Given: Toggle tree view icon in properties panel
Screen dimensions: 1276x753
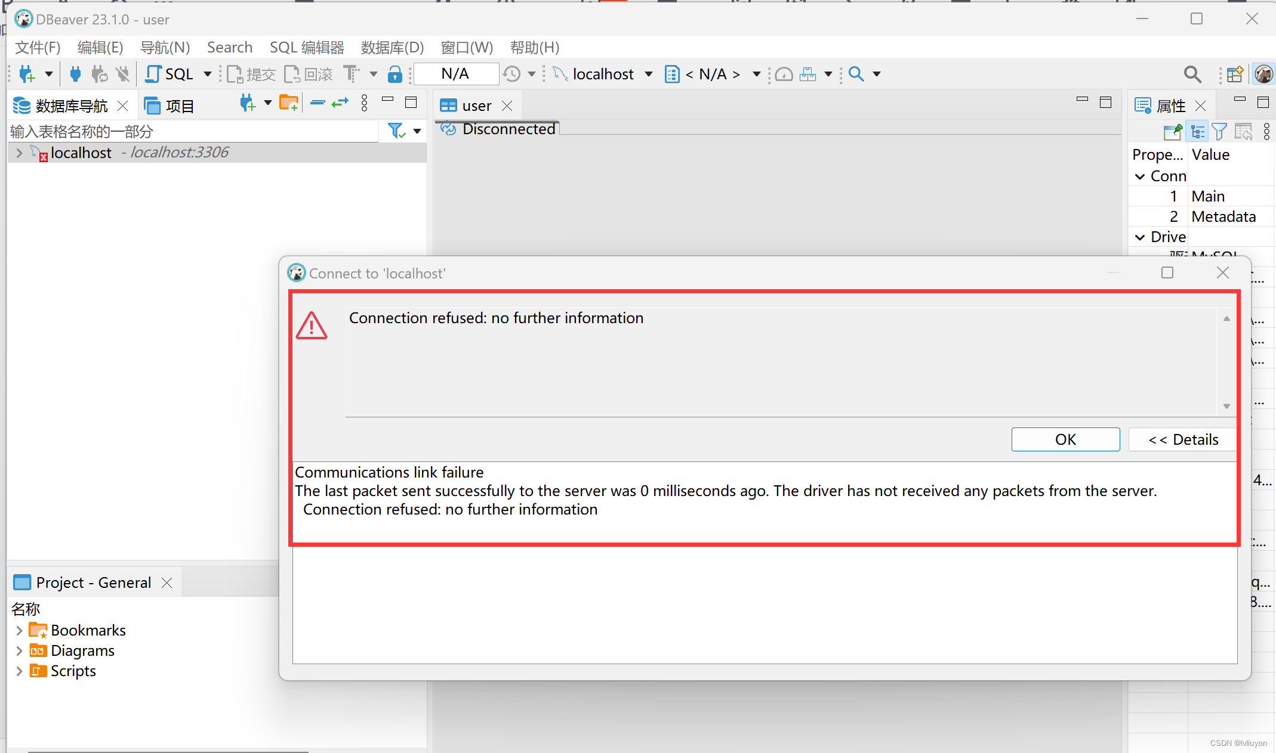Looking at the screenshot, I should pyautogui.click(x=1197, y=131).
